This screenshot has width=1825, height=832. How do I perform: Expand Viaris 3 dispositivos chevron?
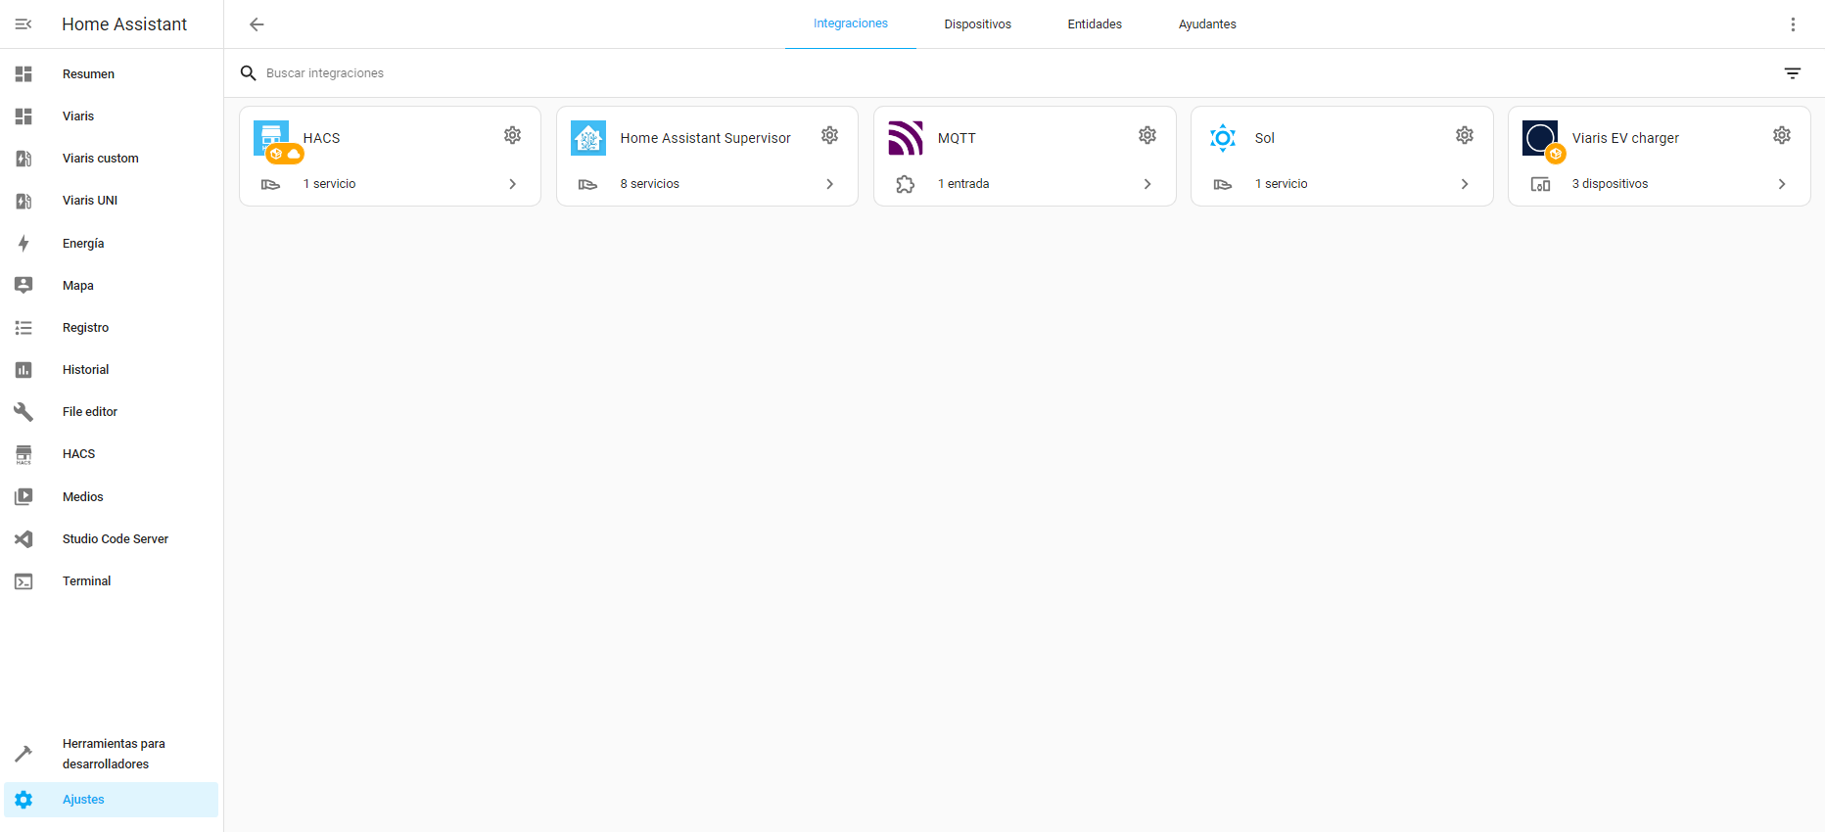(1782, 184)
